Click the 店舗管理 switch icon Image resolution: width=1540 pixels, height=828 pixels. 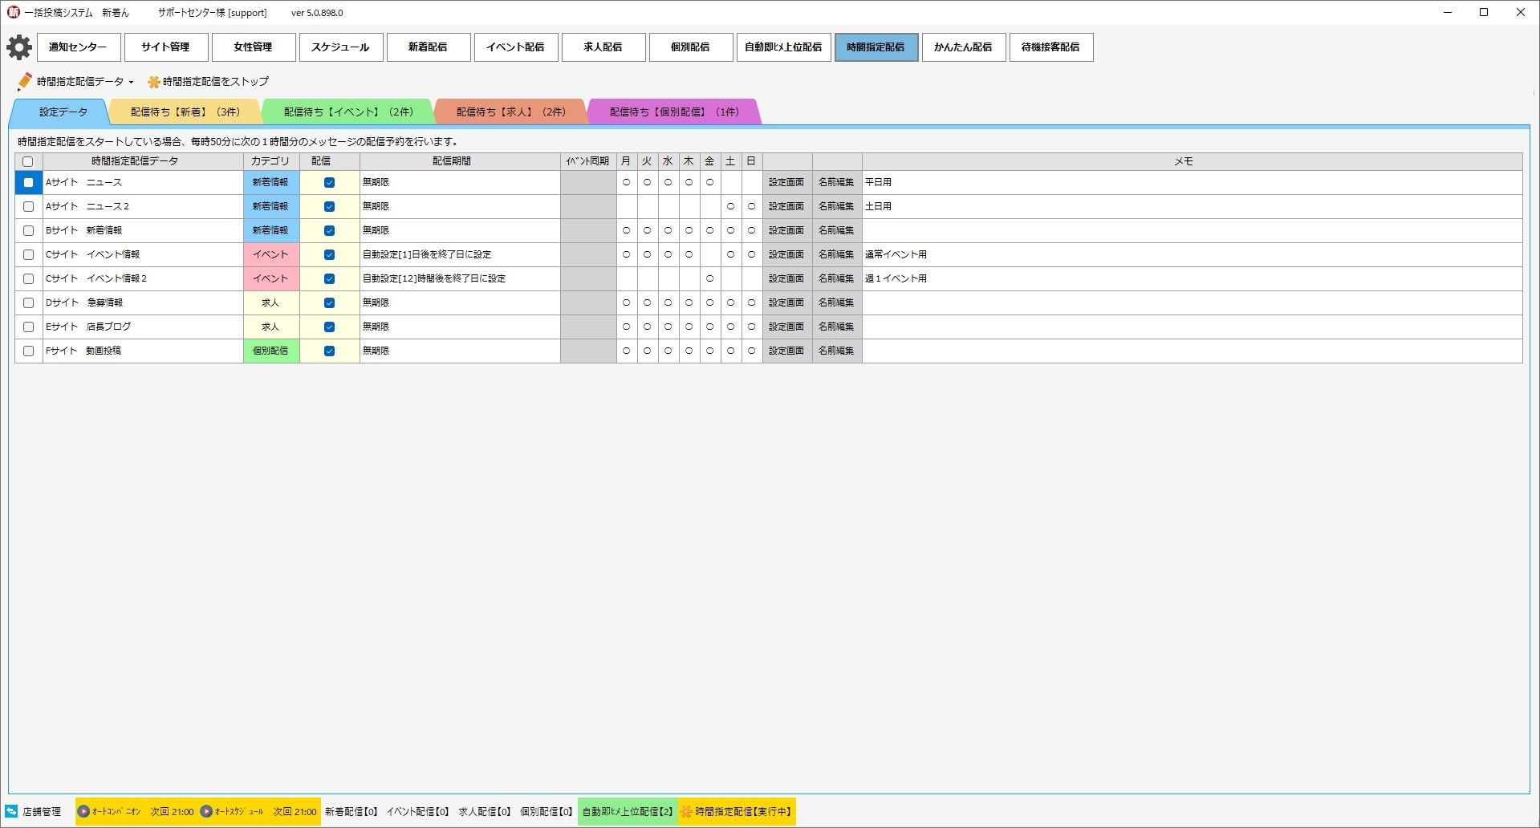click(12, 811)
